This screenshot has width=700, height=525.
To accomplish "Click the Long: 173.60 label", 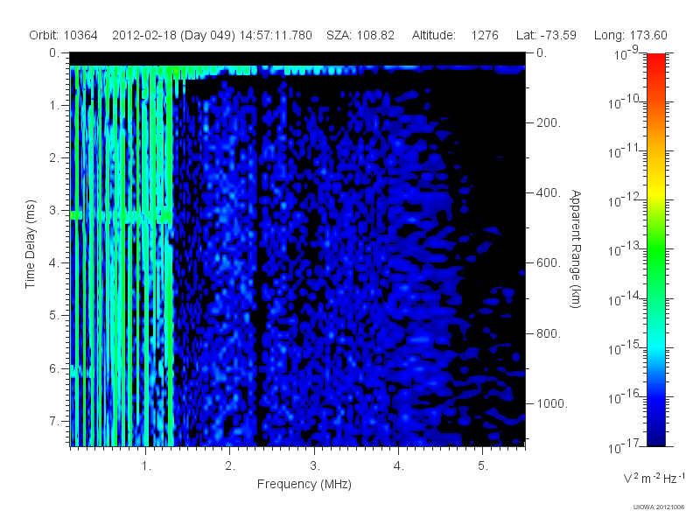I will tap(630, 35).
